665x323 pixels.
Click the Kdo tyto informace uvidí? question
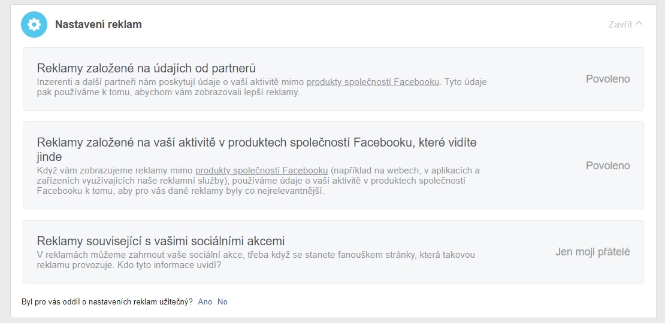[175, 266]
